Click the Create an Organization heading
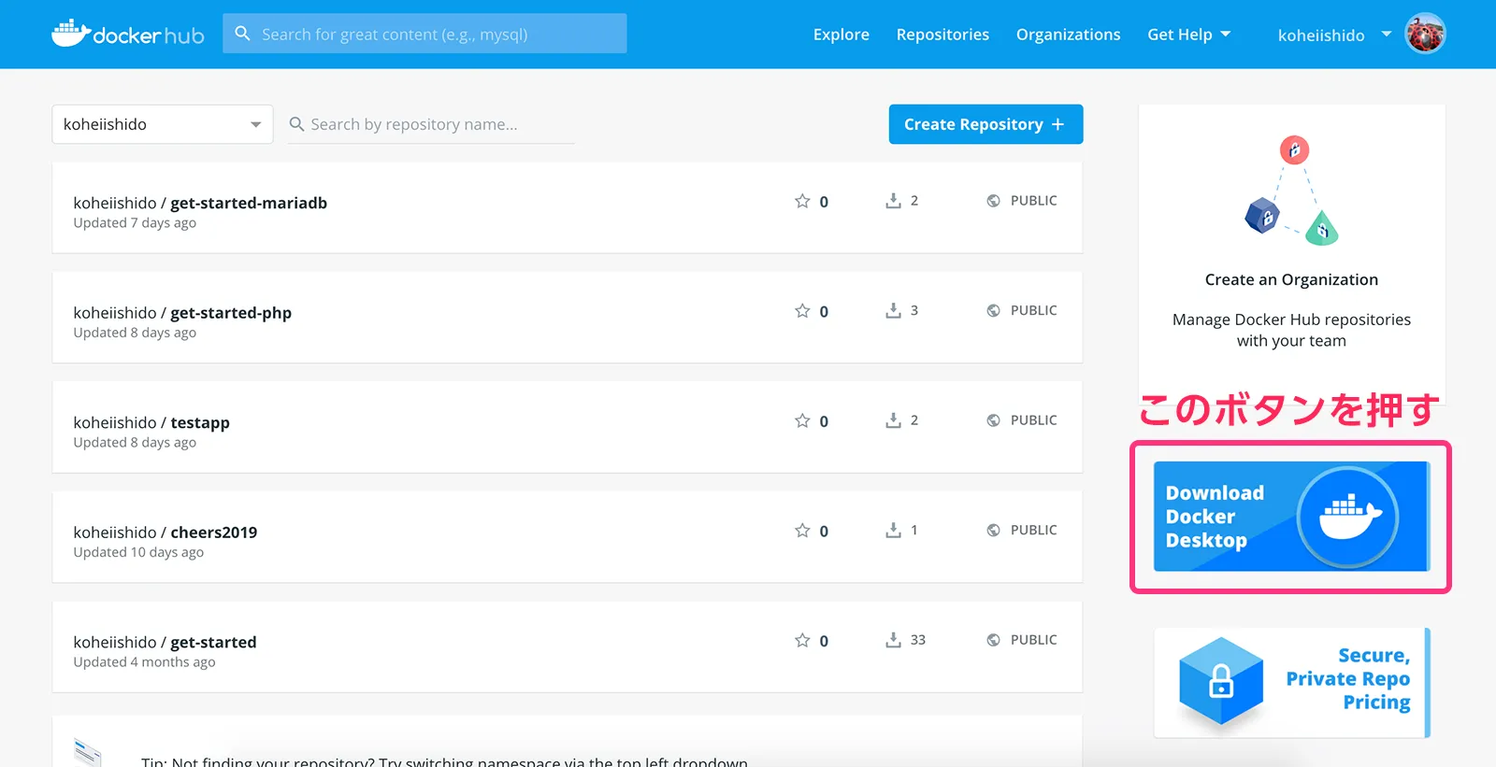1496x767 pixels. pyautogui.click(x=1291, y=279)
